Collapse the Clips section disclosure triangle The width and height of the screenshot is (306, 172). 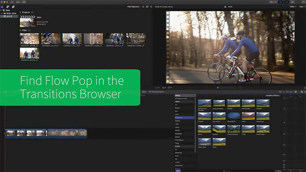click(x=20, y=30)
